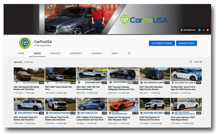Screen dimensions: 216x134
Task: Open the GMC Yukon Denali thumbnail
Action: [x=60, y=76]
